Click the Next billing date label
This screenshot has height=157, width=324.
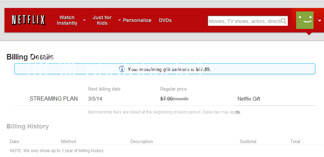(x=104, y=89)
